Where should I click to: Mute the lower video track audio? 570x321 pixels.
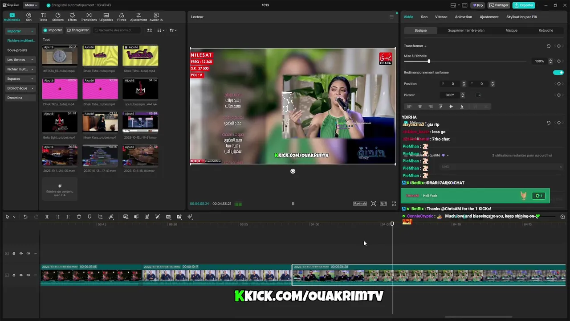tap(28, 275)
